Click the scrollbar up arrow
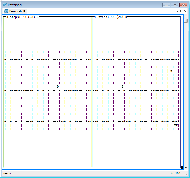190x178 pixels. [x=186, y=17]
